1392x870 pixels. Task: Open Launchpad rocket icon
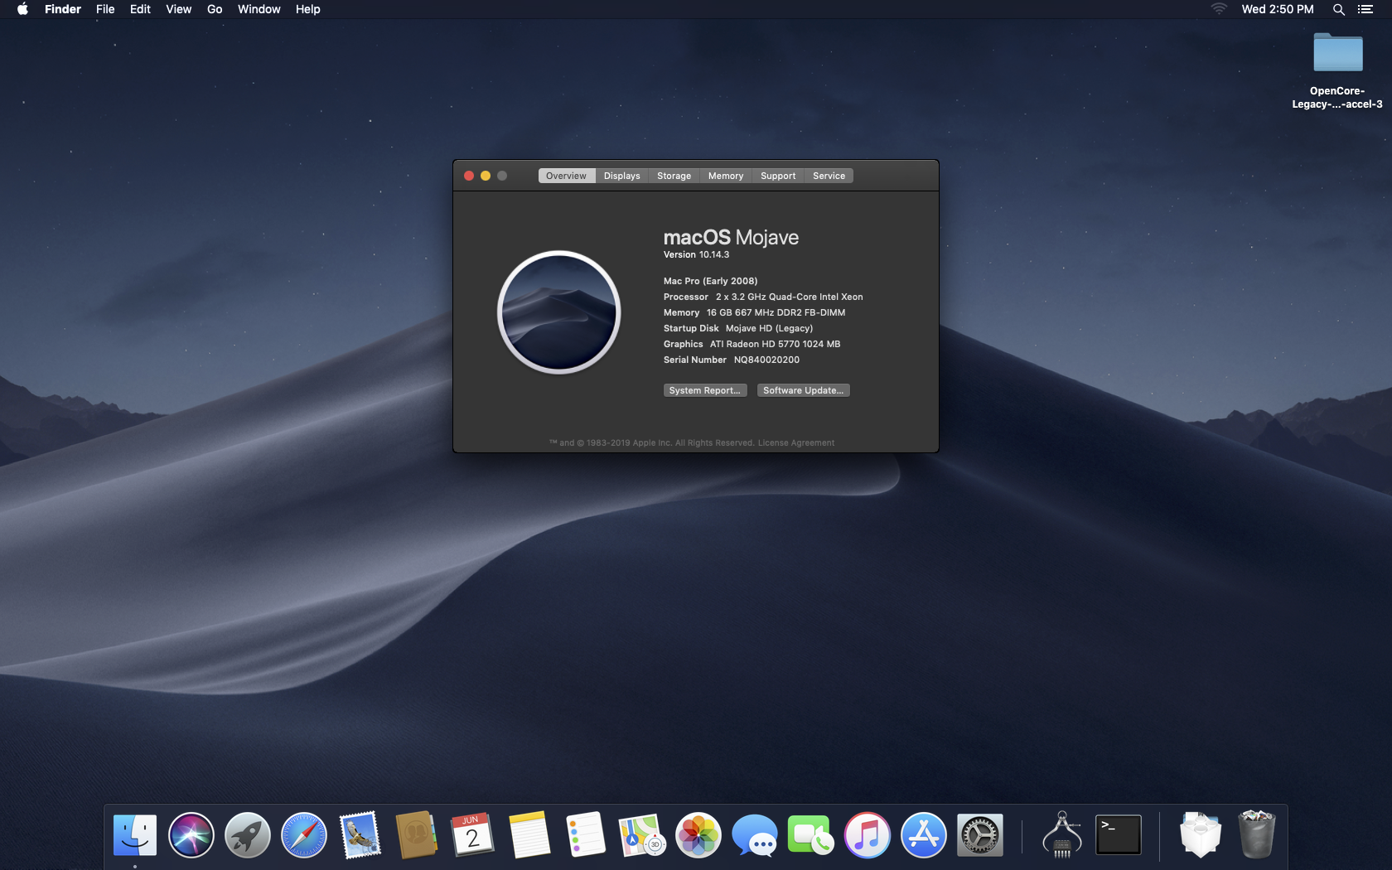[x=248, y=835]
